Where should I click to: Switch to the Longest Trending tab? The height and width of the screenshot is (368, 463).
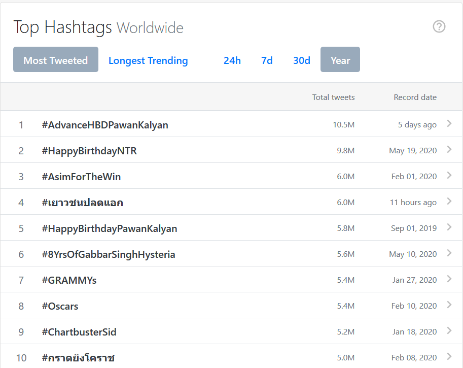pos(148,60)
